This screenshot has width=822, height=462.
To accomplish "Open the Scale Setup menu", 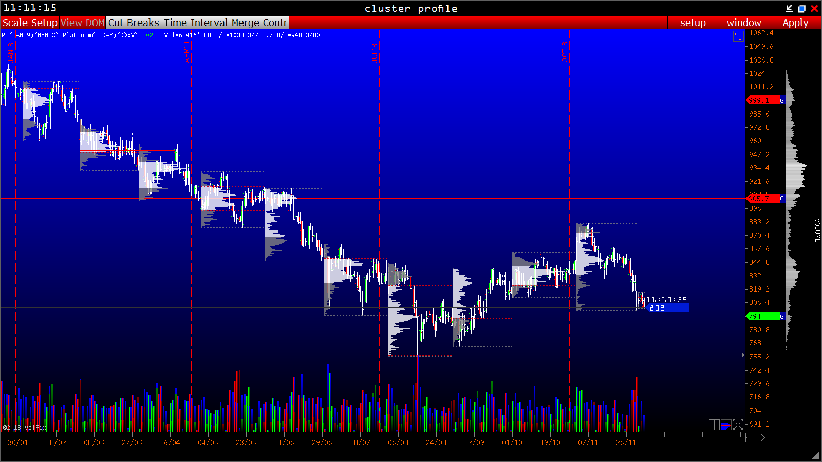I will point(30,23).
